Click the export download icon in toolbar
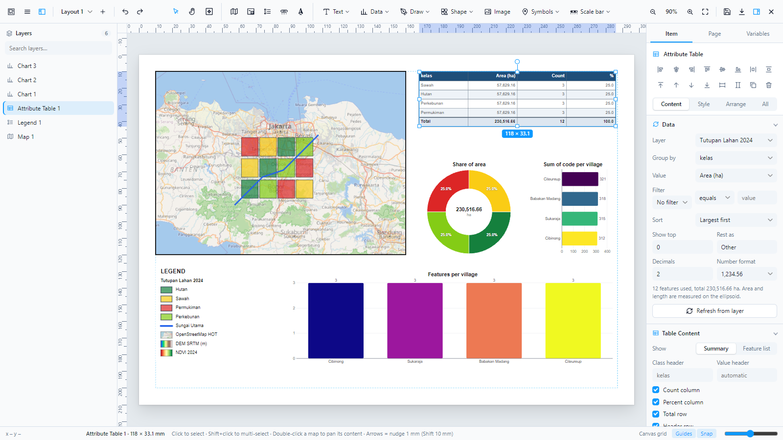The width and height of the screenshot is (783, 440). [x=742, y=12]
